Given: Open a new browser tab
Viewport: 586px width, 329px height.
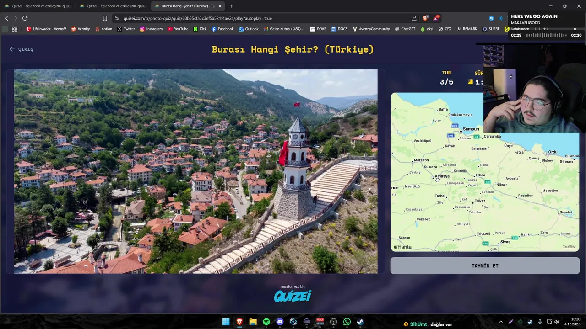Looking at the screenshot, I should (231, 6).
